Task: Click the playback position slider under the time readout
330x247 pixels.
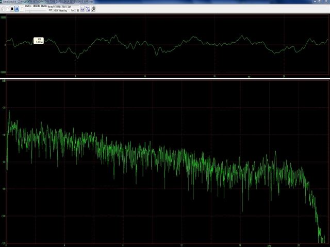Action: (36, 11)
